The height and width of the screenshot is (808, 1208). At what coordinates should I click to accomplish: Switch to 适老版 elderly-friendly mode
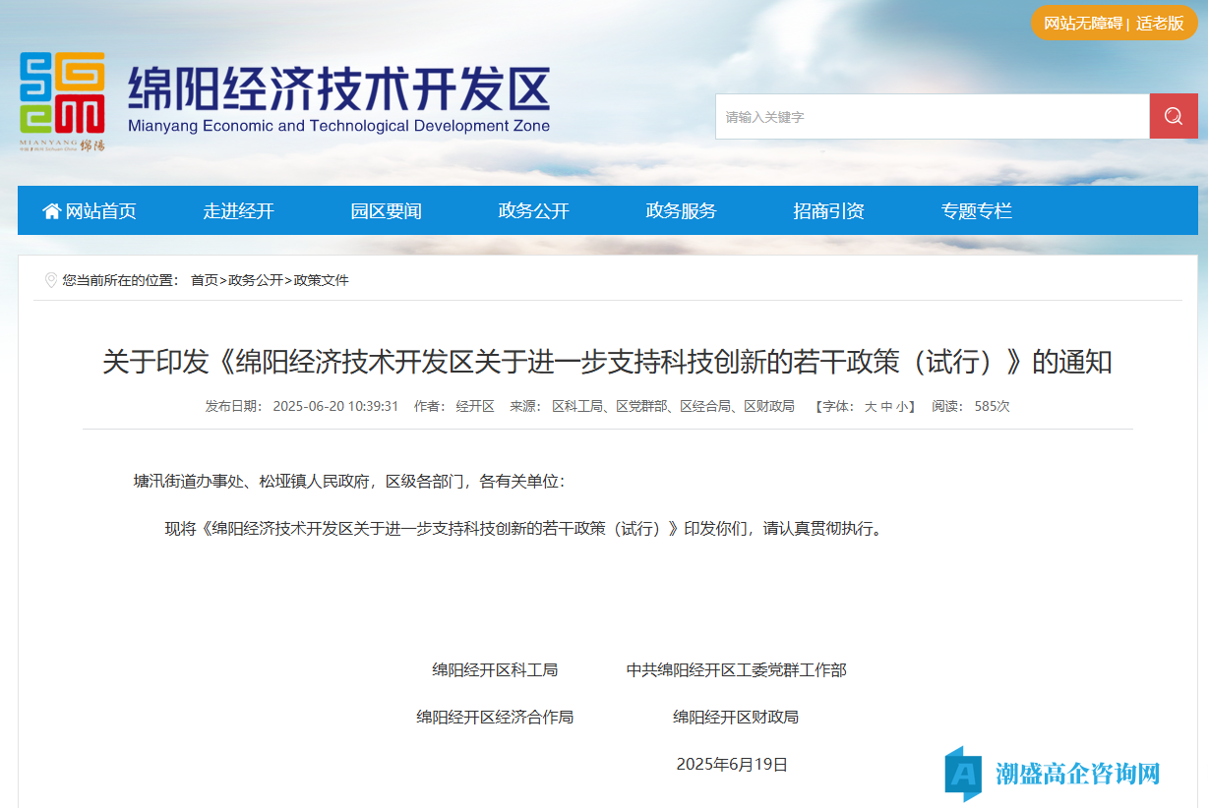(x=1160, y=24)
